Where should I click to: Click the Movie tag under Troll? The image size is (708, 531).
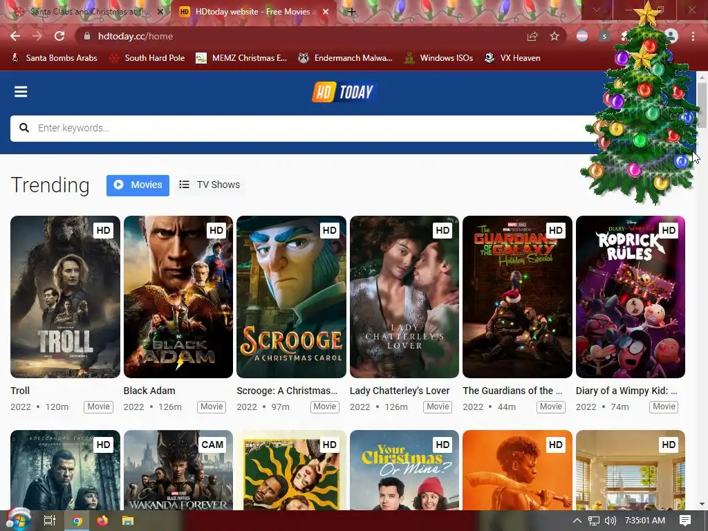pos(98,407)
